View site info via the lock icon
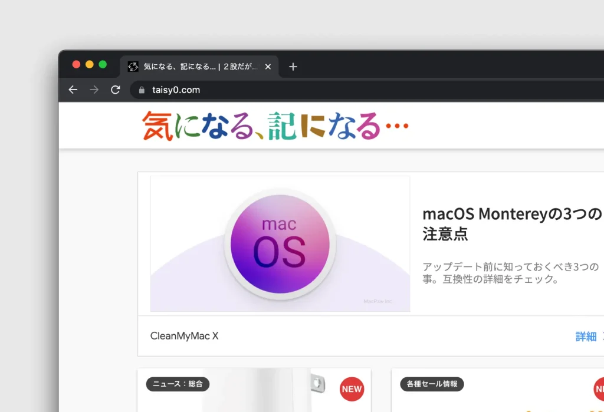This screenshot has height=412, width=604. pos(141,90)
